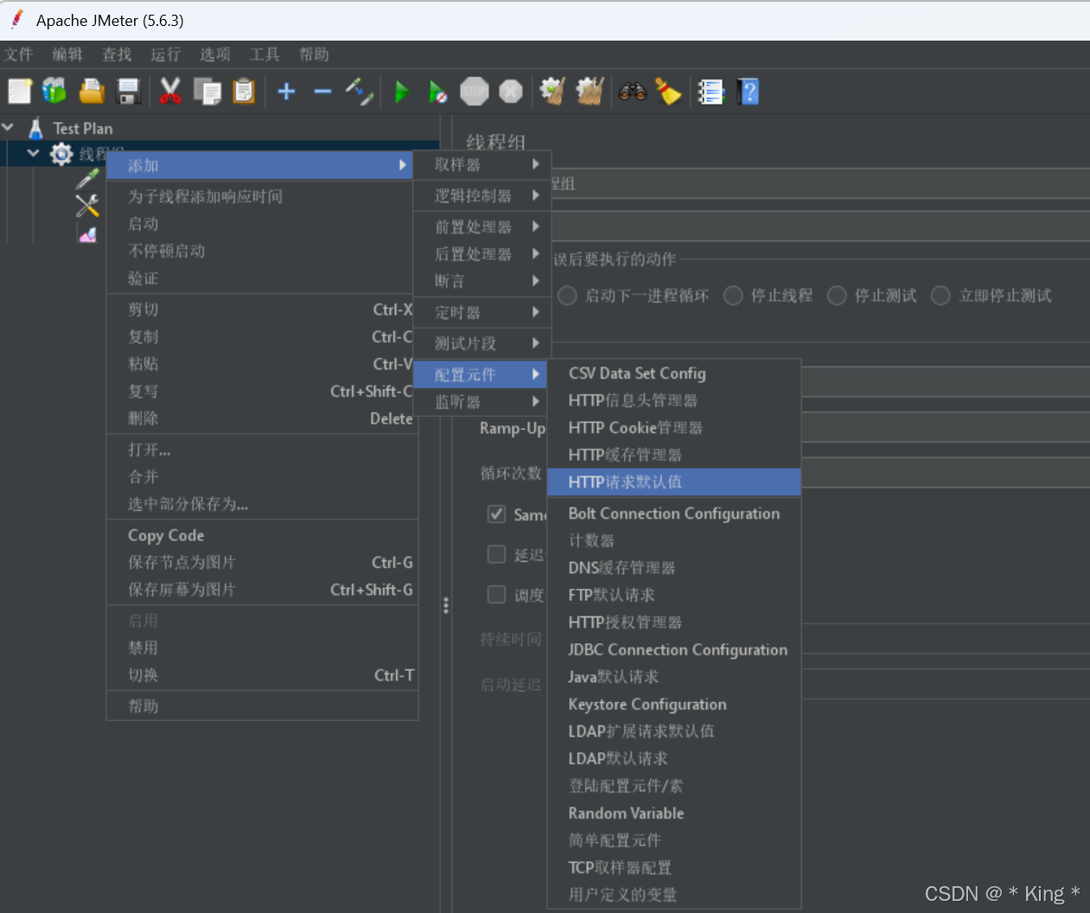Click the Paste clipboard icon
This screenshot has width=1090, height=913.
(245, 91)
